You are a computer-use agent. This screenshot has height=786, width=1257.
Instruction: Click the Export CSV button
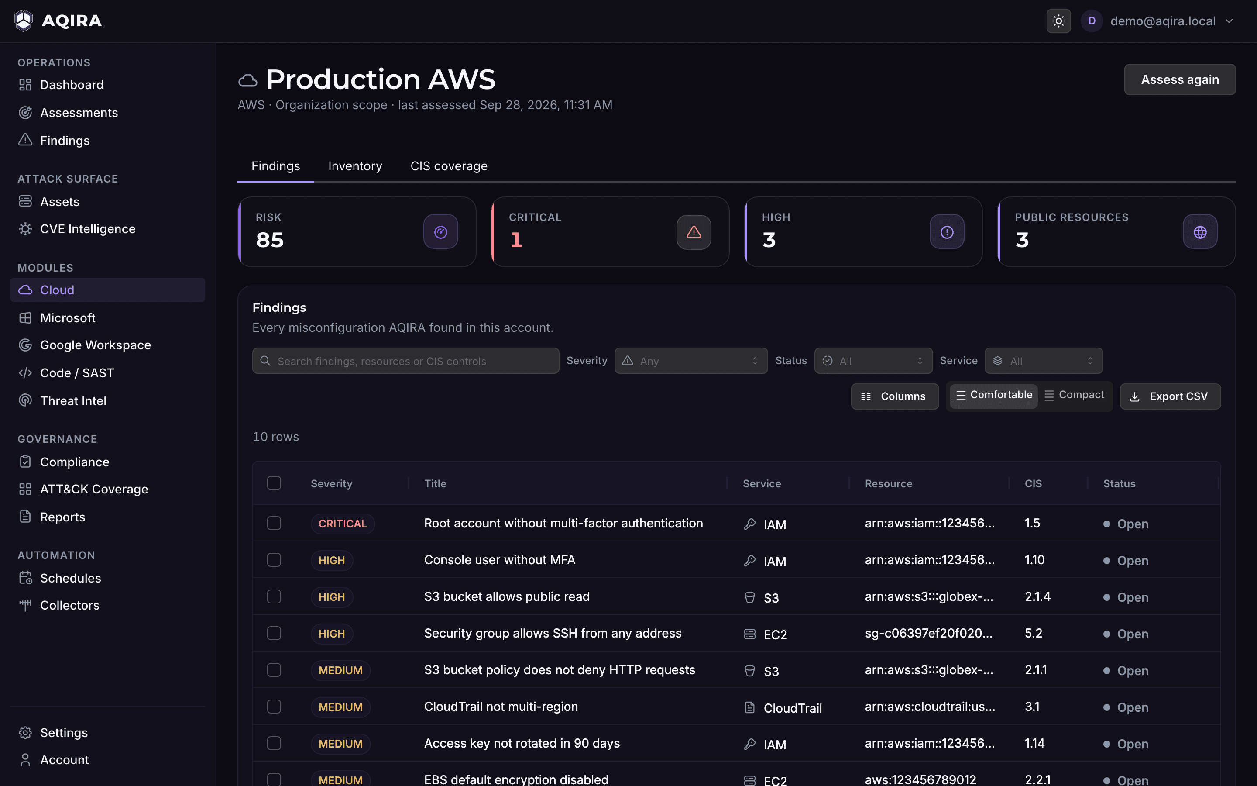pyautogui.click(x=1170, y=396)
